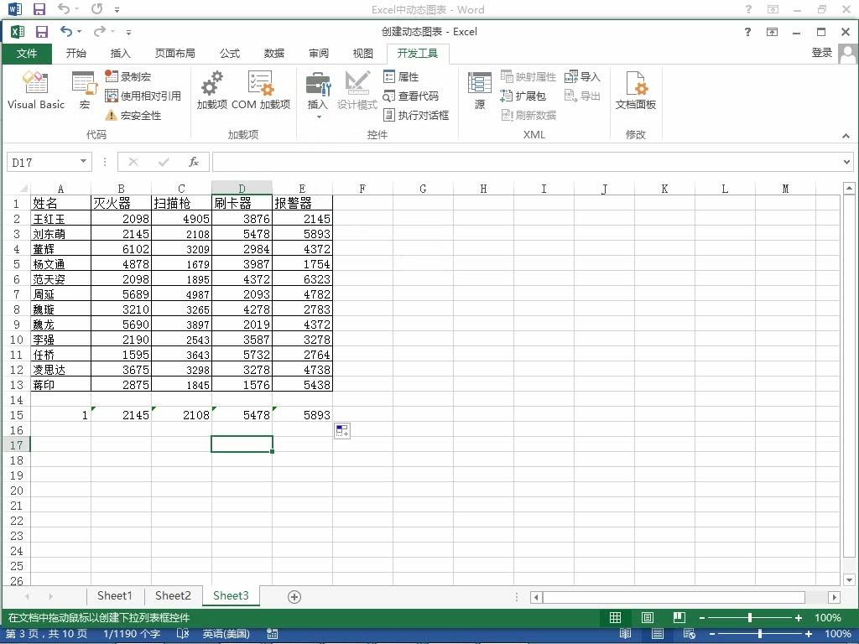
Task: Switch to Sheet1
Action: [114, 596]
